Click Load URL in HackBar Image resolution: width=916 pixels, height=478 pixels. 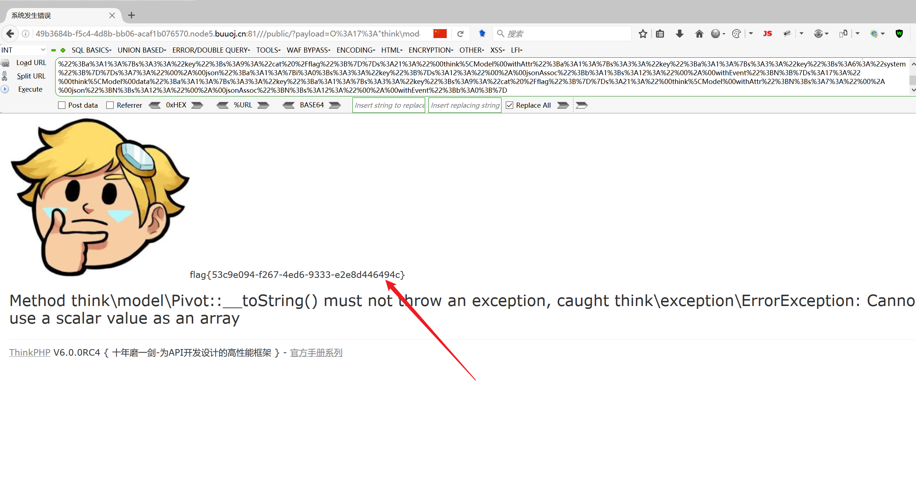31,63
